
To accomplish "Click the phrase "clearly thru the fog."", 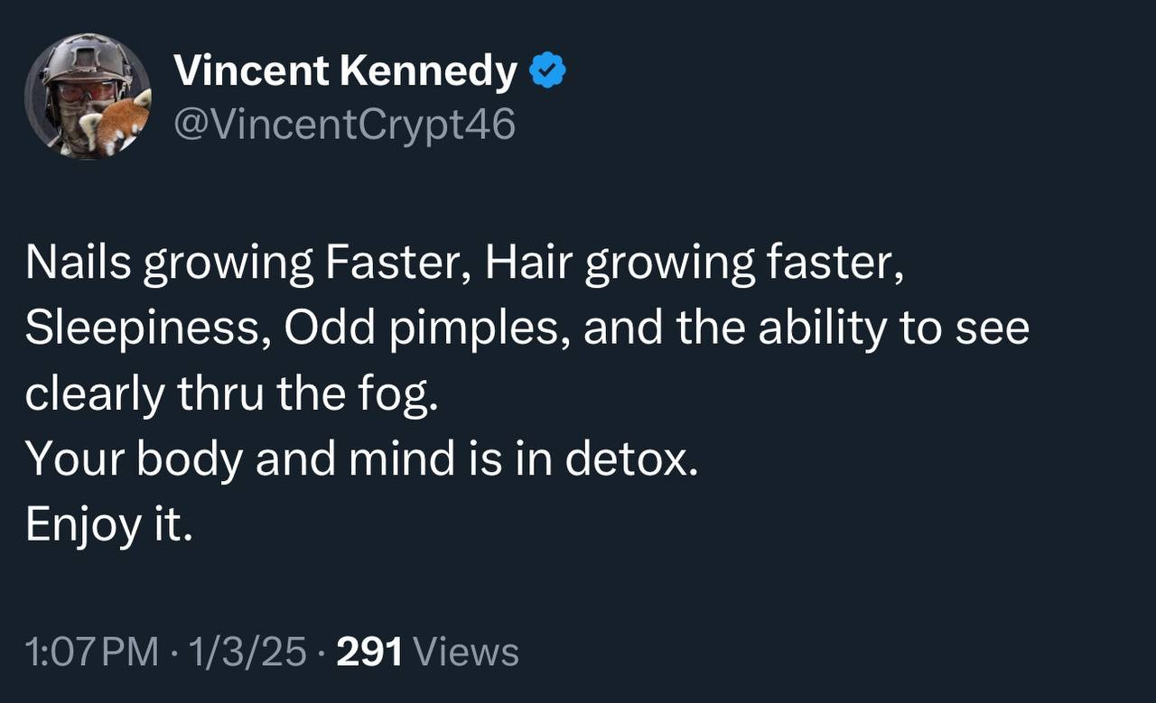I will (231, 394).
